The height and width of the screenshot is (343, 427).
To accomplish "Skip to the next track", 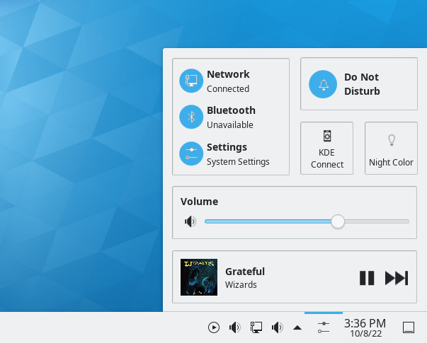I will pyautogui.click(x=397, y=278).
